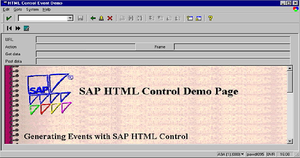Click the 'Frame' label
Screen dimensions: 300x158
(x=160, y=47)
